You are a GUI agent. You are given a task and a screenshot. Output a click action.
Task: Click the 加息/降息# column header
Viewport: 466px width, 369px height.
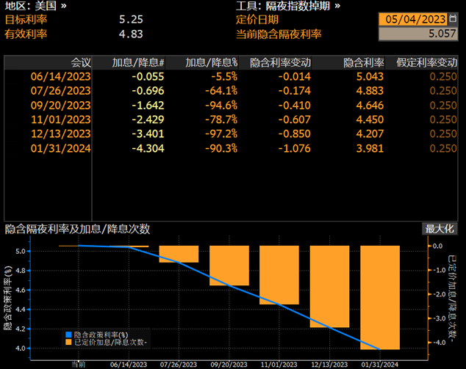(138, 63)
